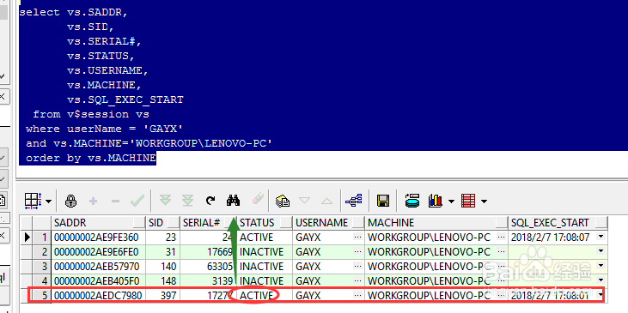Viewport: 628px width, 313px height.
Task: Click the fetch next page arrows icon
Action: pyautogui.click(x=165, y=201)
